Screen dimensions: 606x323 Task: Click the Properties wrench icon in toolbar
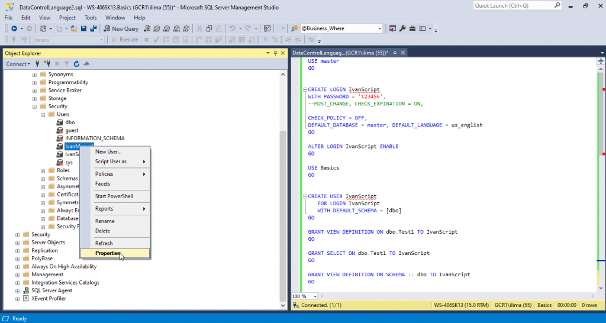tap(402, 28)
